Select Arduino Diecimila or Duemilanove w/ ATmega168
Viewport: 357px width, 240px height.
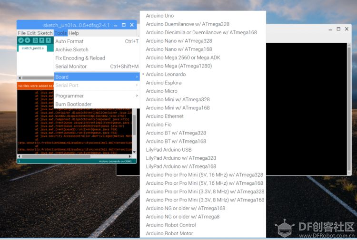[203, 32]
